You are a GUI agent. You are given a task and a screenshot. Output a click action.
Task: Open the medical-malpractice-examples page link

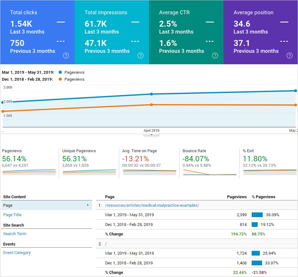[152, 205]
